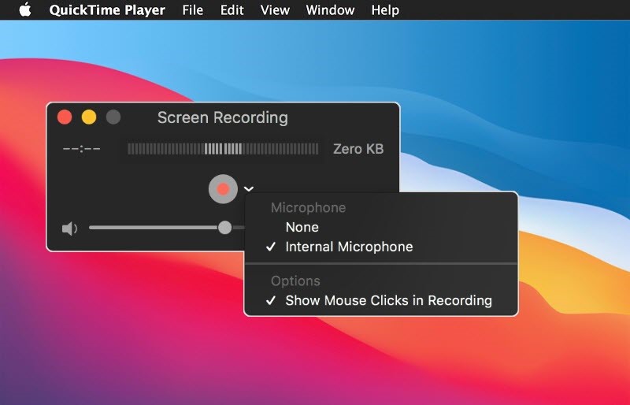This screenshot has width=630, height=405.
Task: Open the Window menu
Action: [330, 10]
